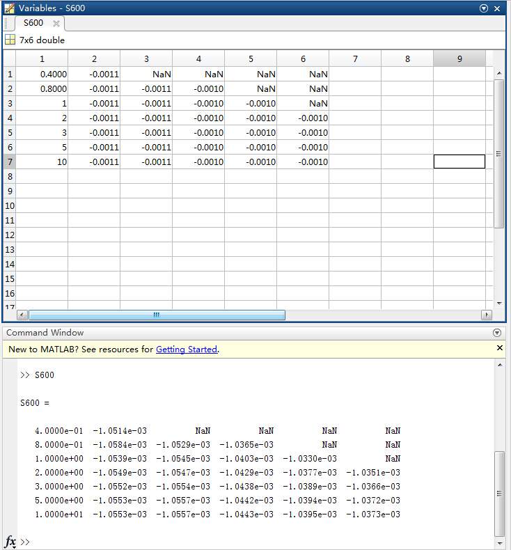Click the 4.0000e-01 value in output

(59, 431)
